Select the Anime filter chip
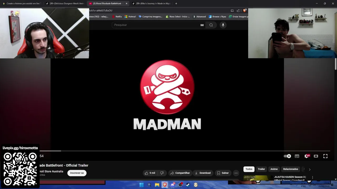 click(274, 169)
